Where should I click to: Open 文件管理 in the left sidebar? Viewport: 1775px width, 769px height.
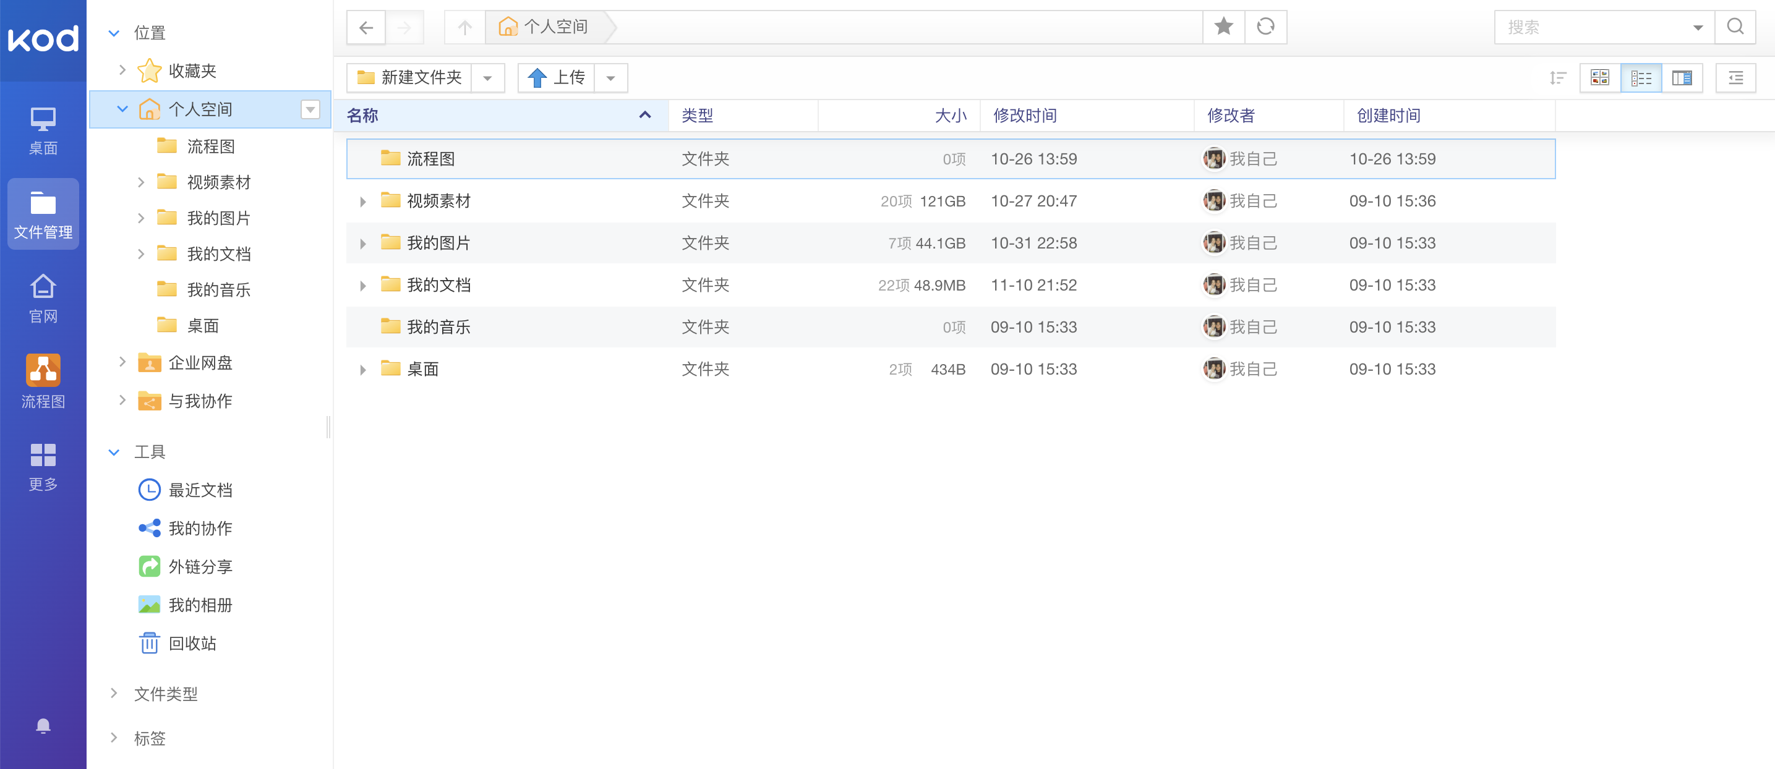(43, 214)
